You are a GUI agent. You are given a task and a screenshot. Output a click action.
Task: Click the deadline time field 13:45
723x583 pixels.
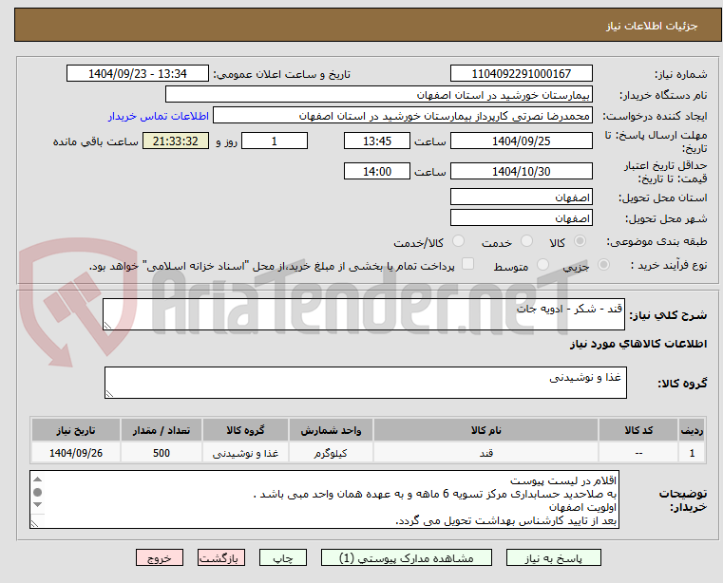(377, 141)
